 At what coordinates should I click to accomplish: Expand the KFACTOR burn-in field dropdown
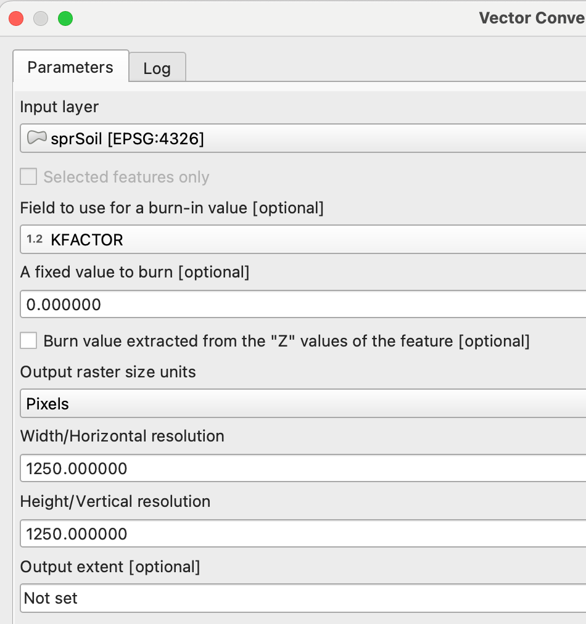coord(302,240)
